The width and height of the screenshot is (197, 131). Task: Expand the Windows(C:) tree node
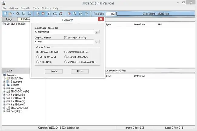point(5,88)
